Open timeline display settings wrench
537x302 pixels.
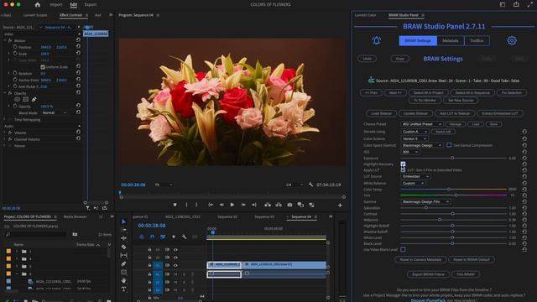point(185,237)
